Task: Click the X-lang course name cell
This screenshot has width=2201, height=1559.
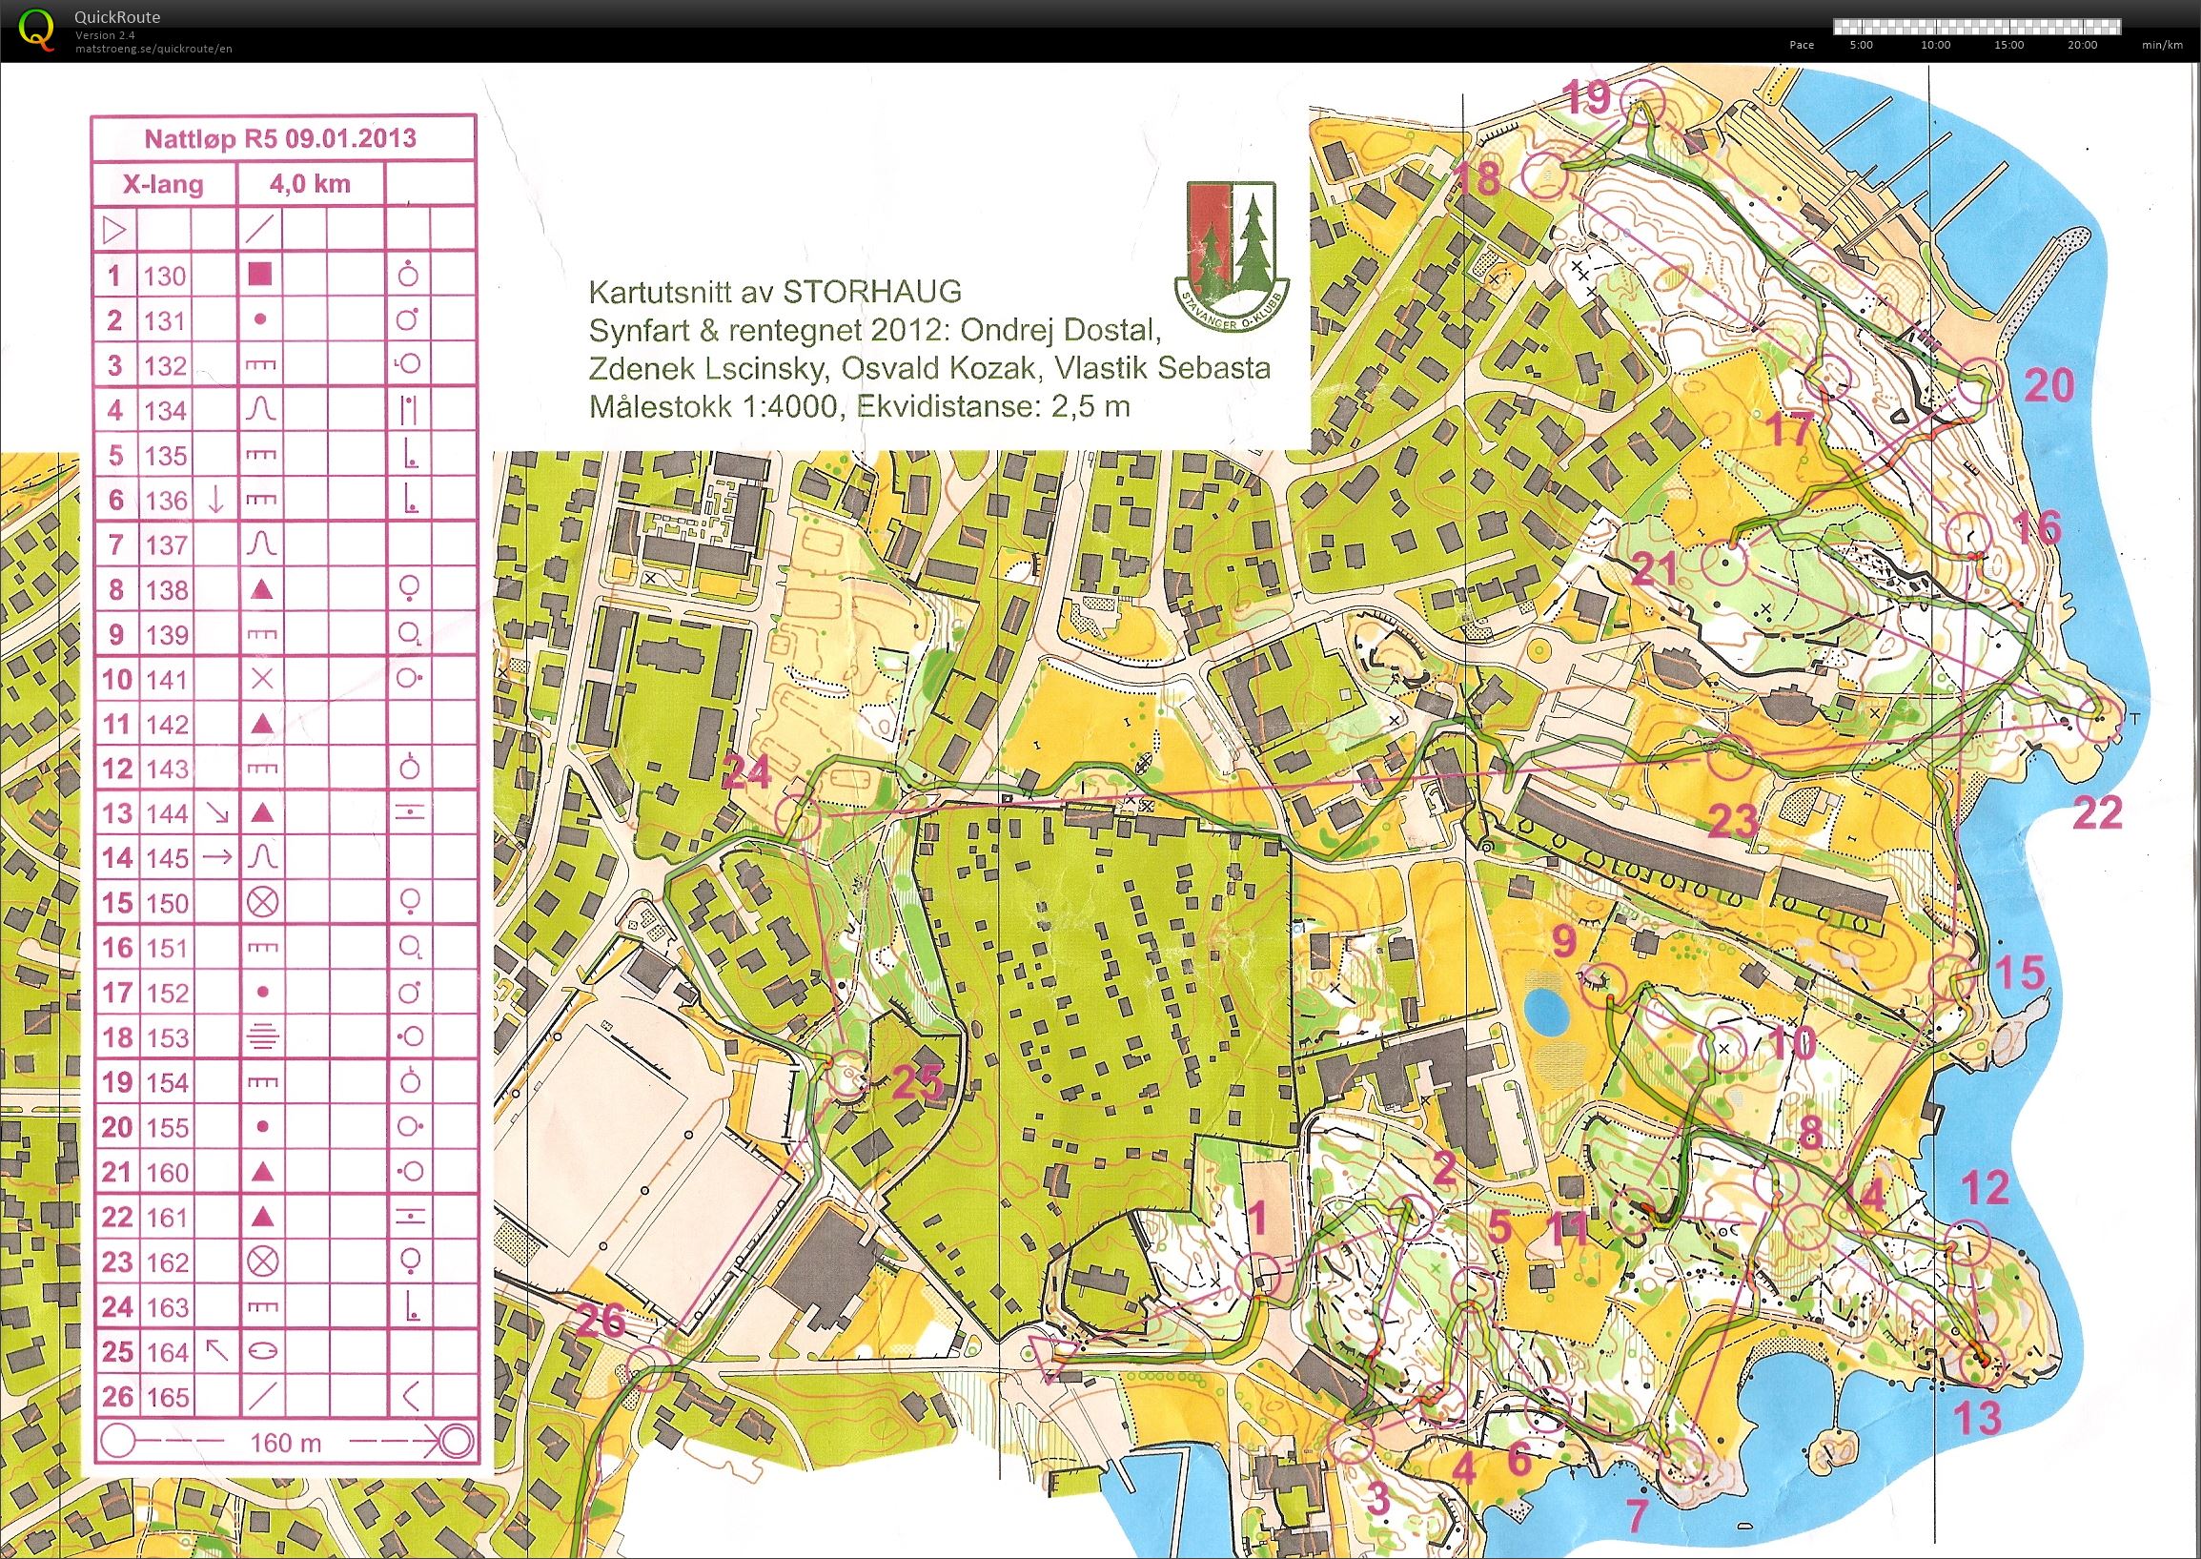Action: (x=163, y=184)
